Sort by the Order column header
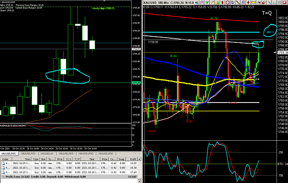This screenshot has width=288, height=183. click(x=6, y=159)
